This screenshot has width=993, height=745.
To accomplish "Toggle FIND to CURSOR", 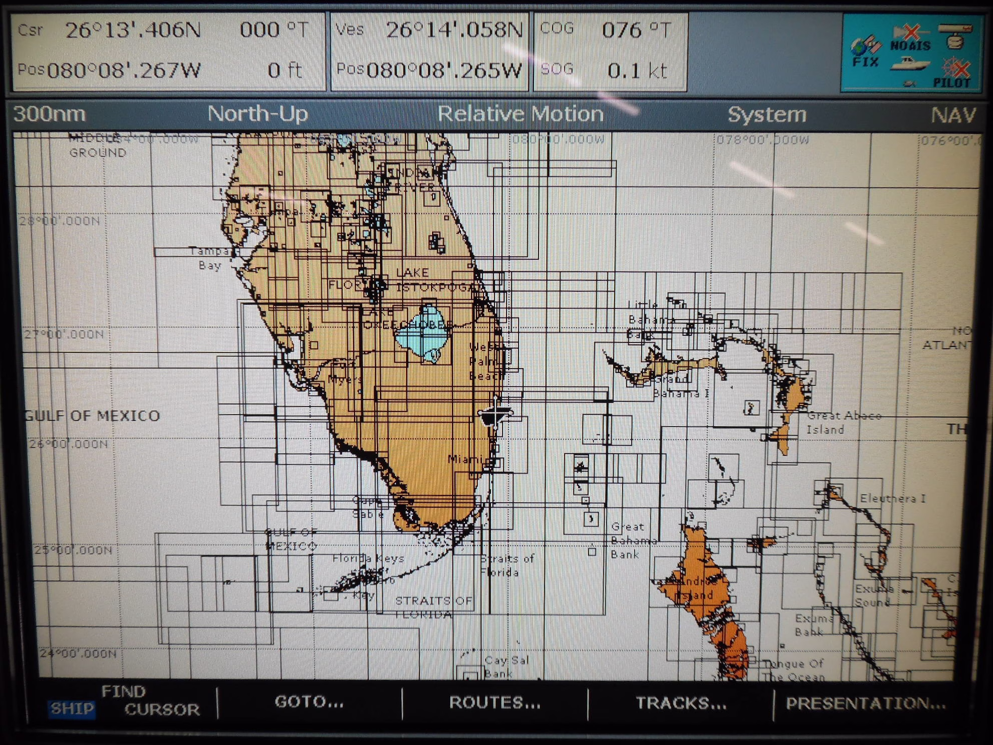I will pyautogui.click(x=162, y=709).
